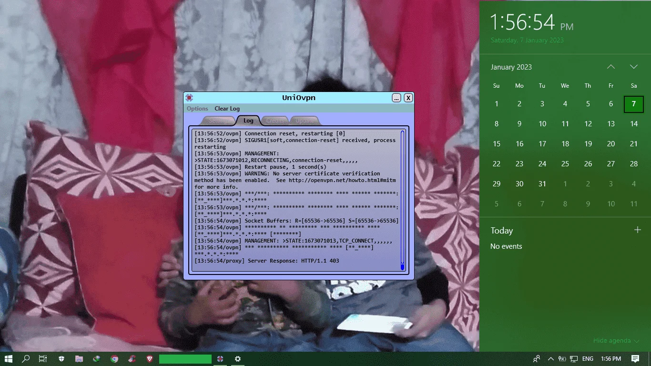Open Task View from the taskbar
The width and height of the screenshot is (651, 366).
42,358
